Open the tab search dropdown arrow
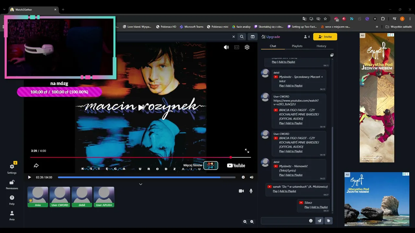415x233 pixels. tap(4, 10)
